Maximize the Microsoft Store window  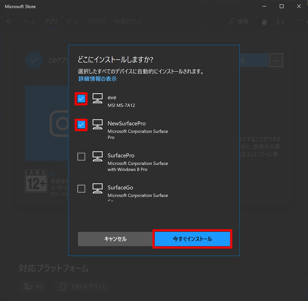pos(282,6)
